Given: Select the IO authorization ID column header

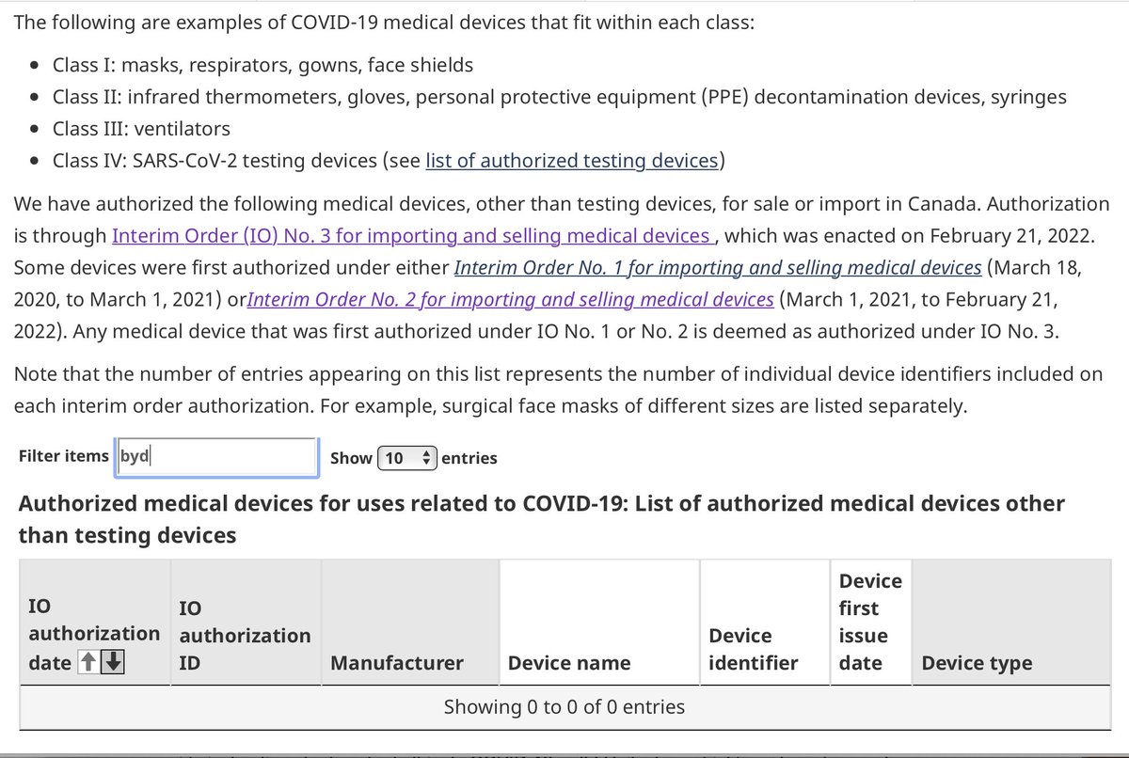Looking at the screenshot, I should [x=246, y=623].
